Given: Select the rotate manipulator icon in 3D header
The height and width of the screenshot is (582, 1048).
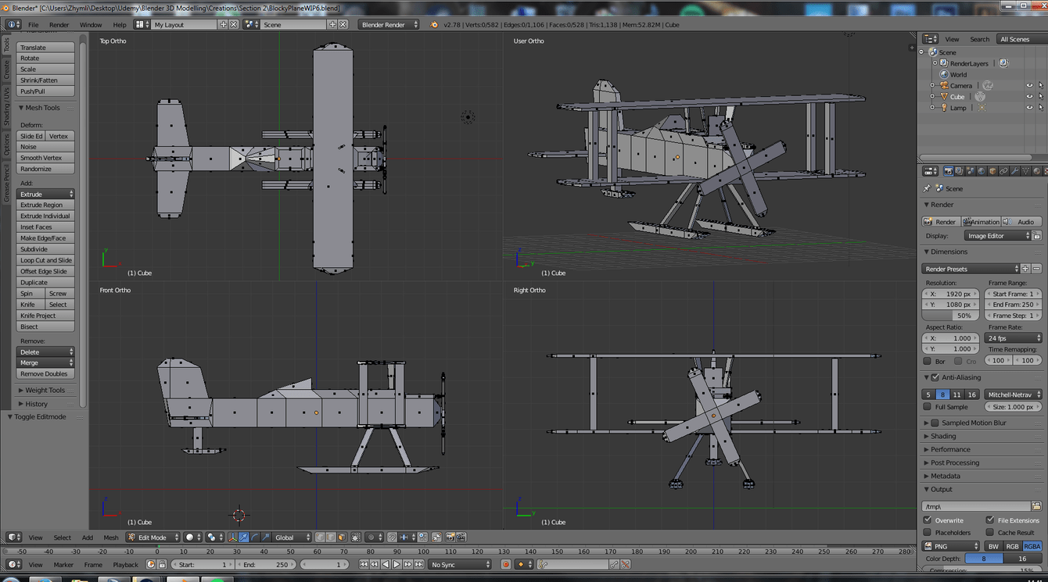Looking at the screenshot, I should pyautogui.click(x=255, y=537).
